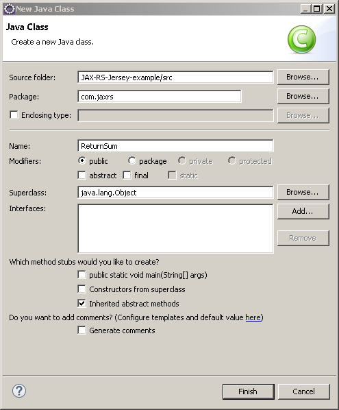Screen dimensions: 339x410
Task: Maximize the New Java Class dialog
Action: click(317, 9)
